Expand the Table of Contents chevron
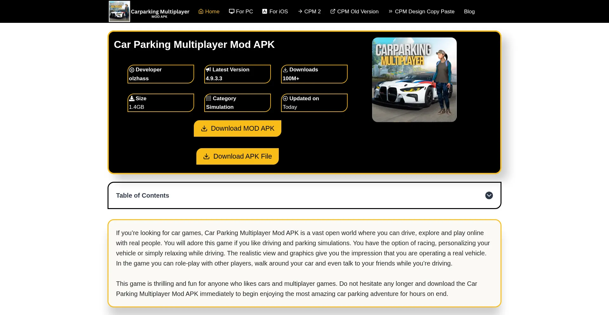609x315 pixels. click(x=489, y=195)
